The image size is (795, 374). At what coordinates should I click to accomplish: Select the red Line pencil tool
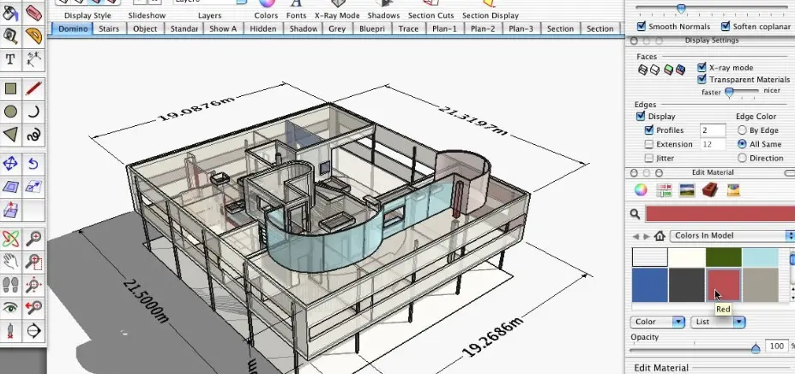click(33, 89)
